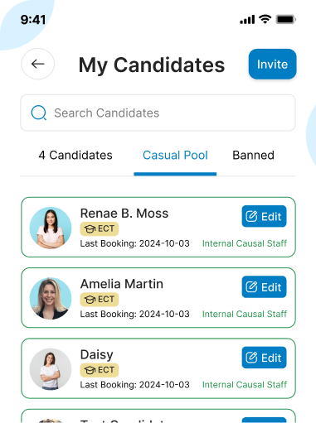Open Renae B. Moss profile photo
This screenshot has width=316, height=423.
click(51, 228)
